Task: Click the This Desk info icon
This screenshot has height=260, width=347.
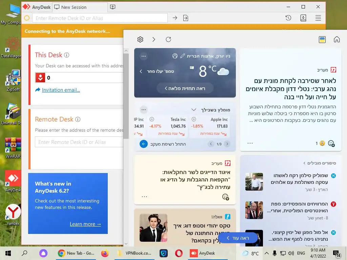Action: click(x=67, y=55)
